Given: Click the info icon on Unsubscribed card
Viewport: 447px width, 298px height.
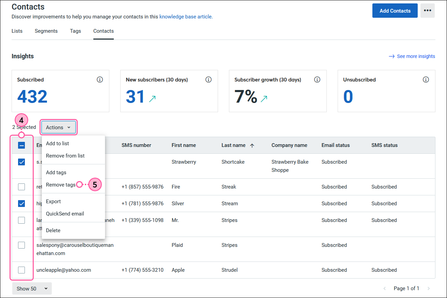Looking at the screenshot, I should [426, 79].
